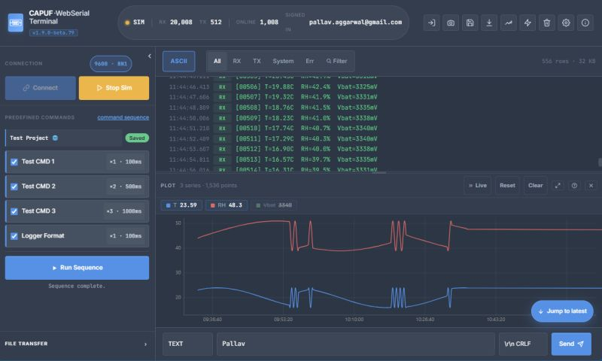
Task: Click the plot Reset button
Action: coord(507,186)
